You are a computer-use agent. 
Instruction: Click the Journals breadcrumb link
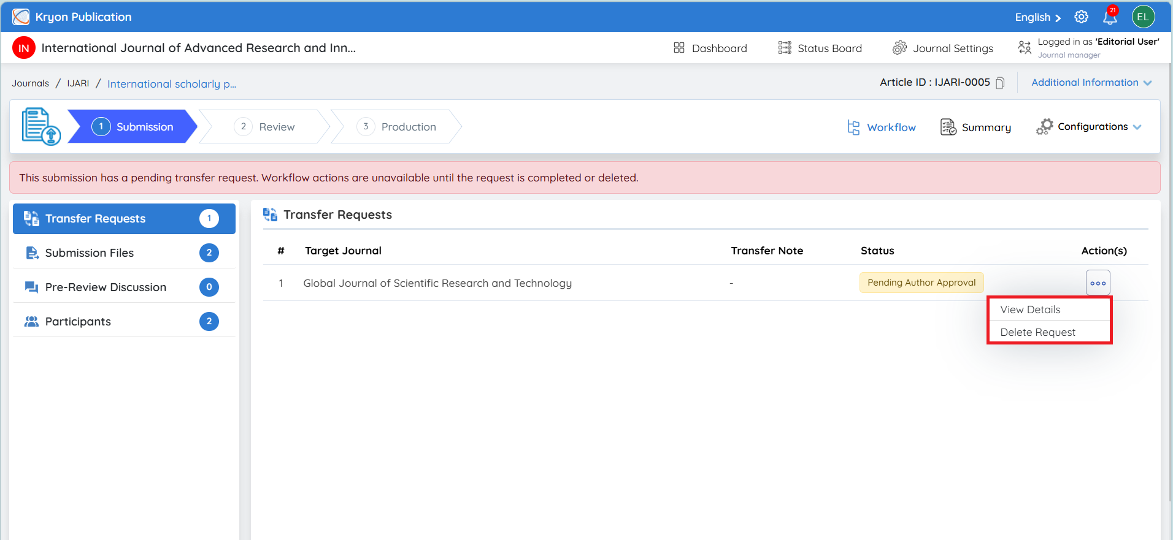[x=31, y=83]
